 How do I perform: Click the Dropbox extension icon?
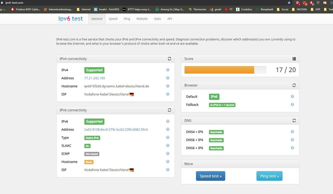(x=318, y=3)
